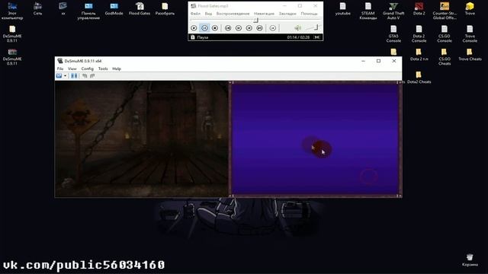Click the Stop button in the media player
Viewport: 488px width, 274px height.
click(x=215, y=28)
